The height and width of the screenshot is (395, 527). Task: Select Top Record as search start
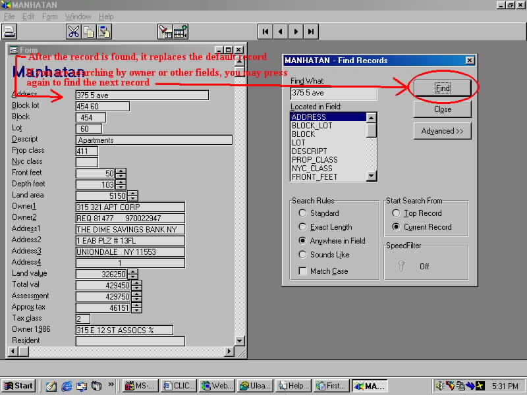pos(396,213)
